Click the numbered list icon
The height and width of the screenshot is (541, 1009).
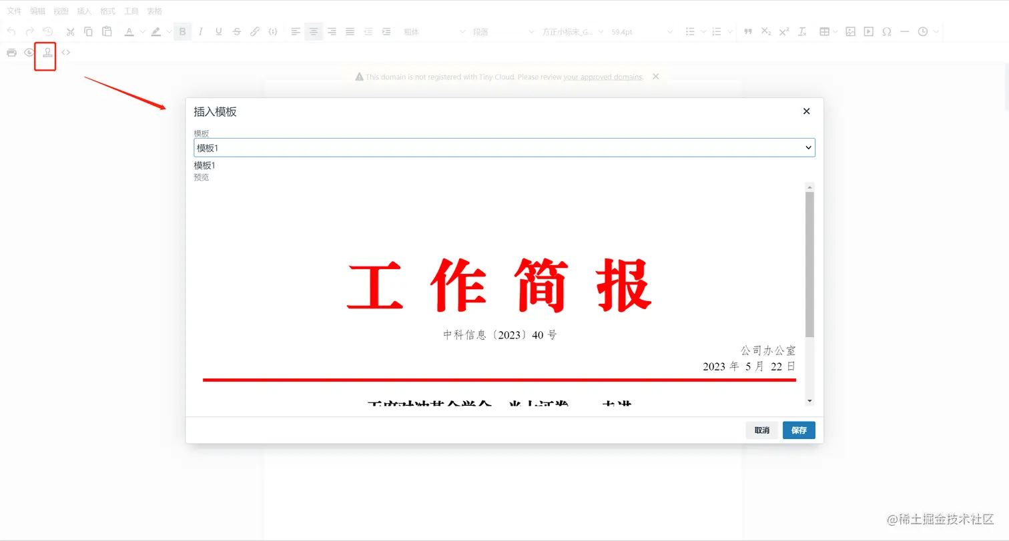point(717,31)
